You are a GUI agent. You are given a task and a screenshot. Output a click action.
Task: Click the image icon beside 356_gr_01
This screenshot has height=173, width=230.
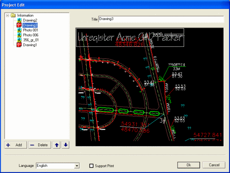[x=19, y=40]
